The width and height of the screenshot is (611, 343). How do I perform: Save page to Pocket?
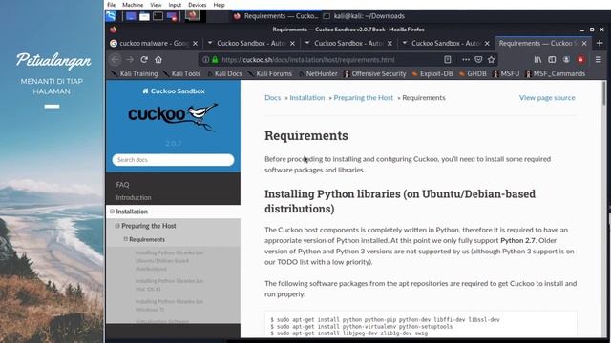pos(478,59)
